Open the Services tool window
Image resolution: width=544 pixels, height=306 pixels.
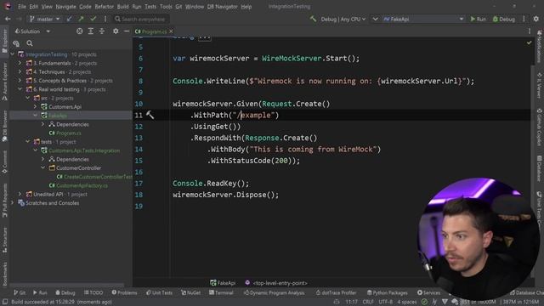[428, 292]
